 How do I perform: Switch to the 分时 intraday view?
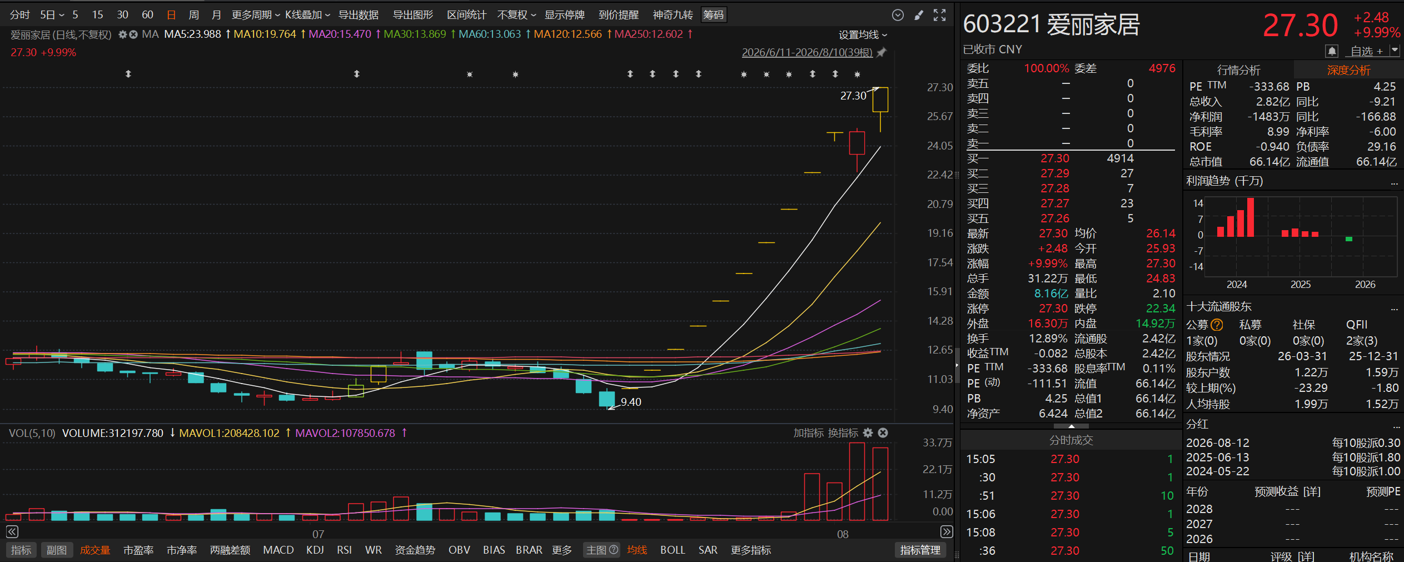(x=20, y=15)
